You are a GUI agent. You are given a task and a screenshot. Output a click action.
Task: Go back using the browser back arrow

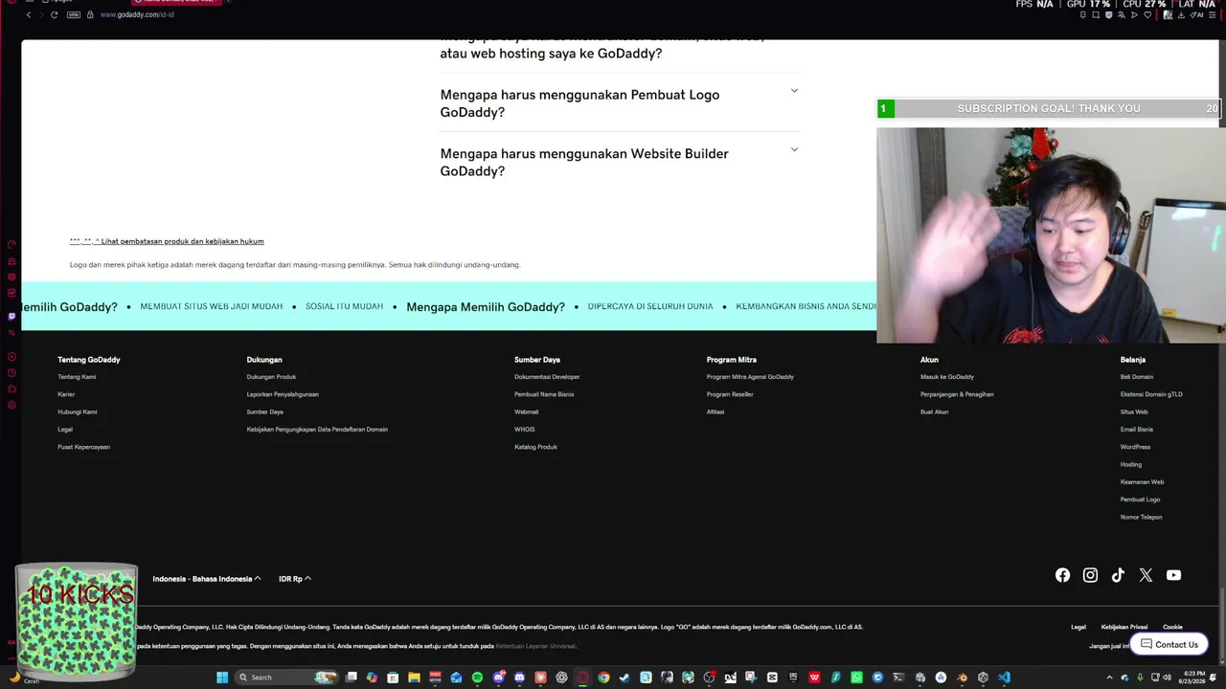tap(29, 14)
